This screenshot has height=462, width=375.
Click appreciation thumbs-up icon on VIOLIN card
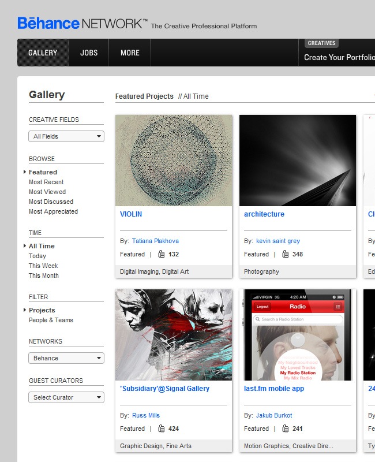[x=162, y=254]
